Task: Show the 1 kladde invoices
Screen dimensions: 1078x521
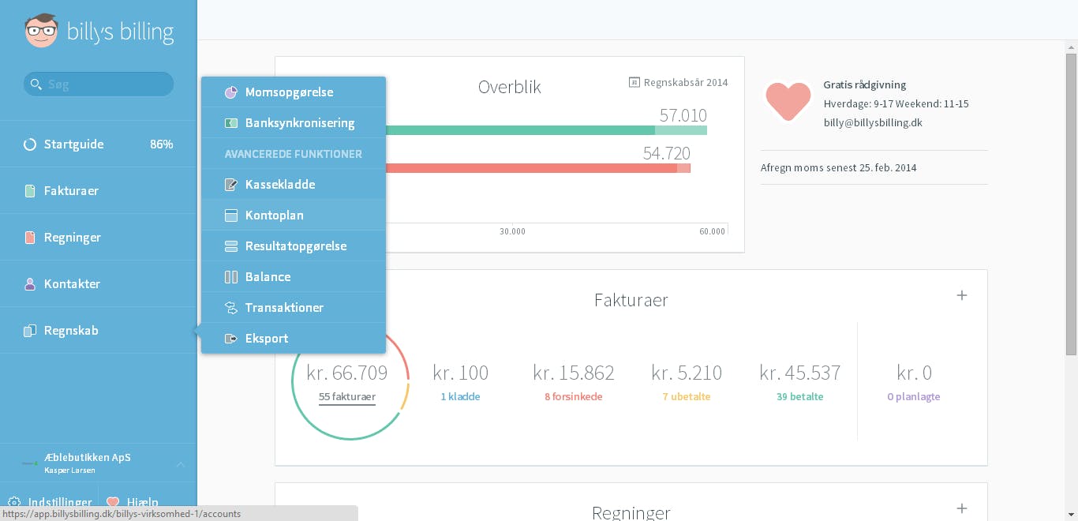Action: (460, 397)
